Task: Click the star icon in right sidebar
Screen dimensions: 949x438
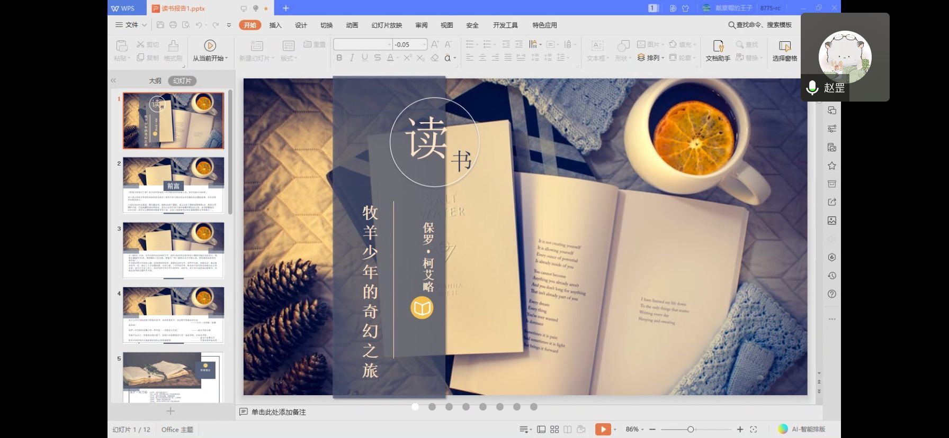Action: (x=832, y=166)
